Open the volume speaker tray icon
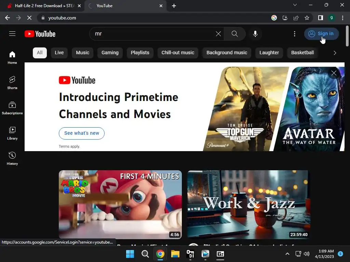Image resolution: width=350 pixels, height=262 pixels. 307,254
